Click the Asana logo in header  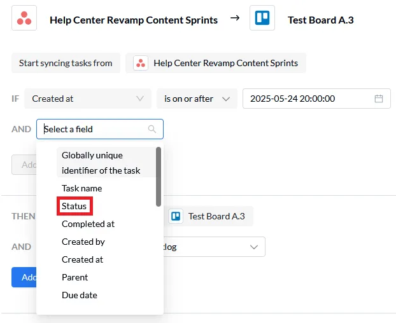(x=24, y=18)
